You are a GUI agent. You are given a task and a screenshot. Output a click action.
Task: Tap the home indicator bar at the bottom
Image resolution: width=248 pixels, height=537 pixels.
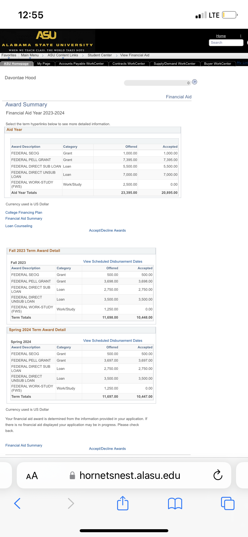[124, 531]
